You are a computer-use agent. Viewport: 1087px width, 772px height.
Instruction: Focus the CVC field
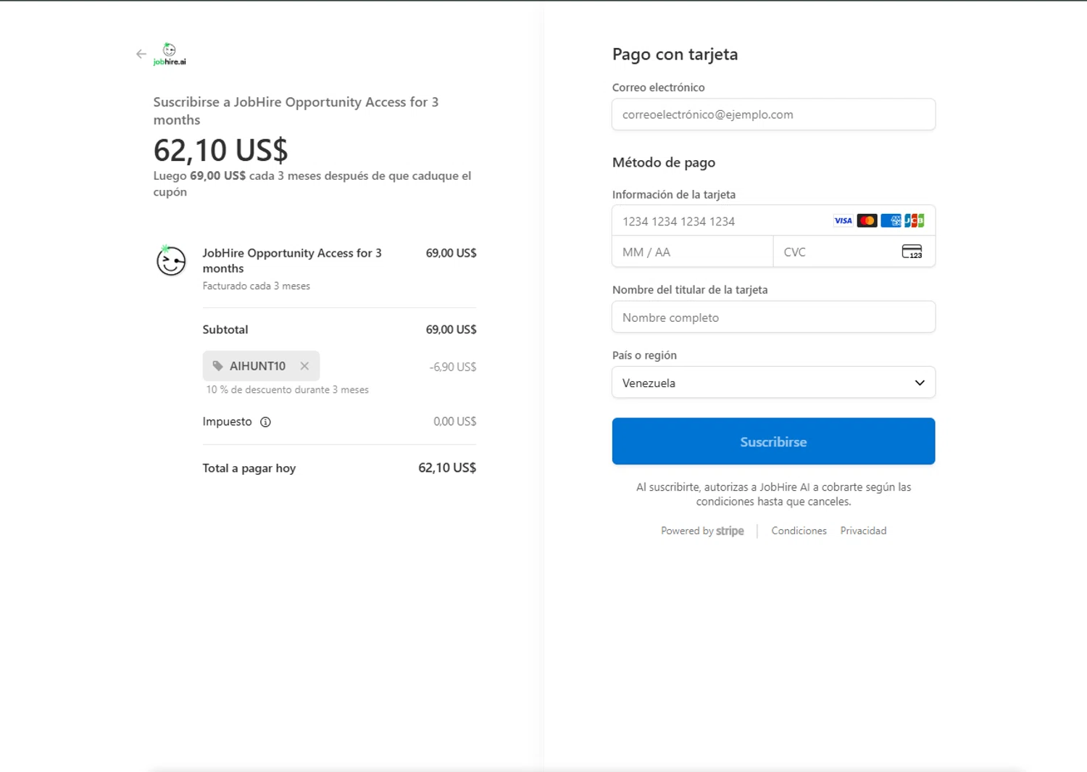[x=854, y=252]
